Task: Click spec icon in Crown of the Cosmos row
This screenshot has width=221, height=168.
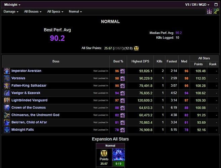Action: [122, 108]
